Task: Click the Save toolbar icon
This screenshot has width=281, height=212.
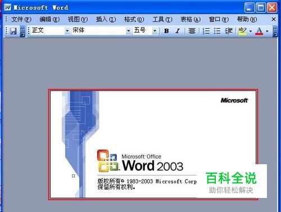Action: 13,31
